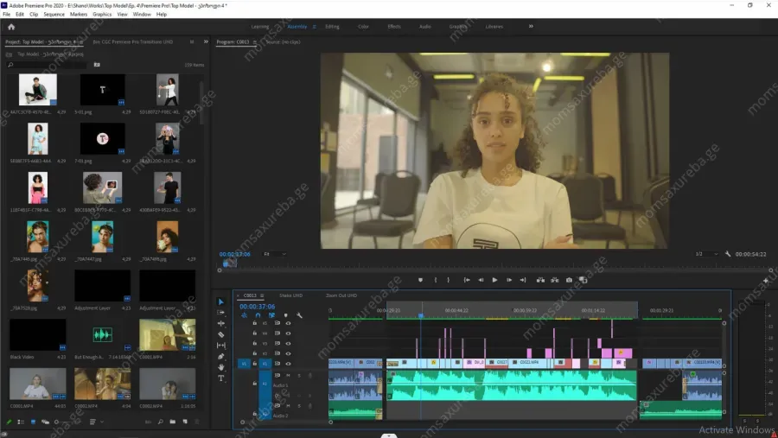This screenshot has height=438, width=778.
Task: Switch to the Editing workspace tab
Action: [332, 27]
